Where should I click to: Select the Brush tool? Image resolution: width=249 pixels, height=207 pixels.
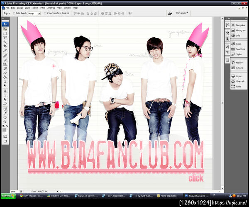pyautogui.click(x=5, y=60)
